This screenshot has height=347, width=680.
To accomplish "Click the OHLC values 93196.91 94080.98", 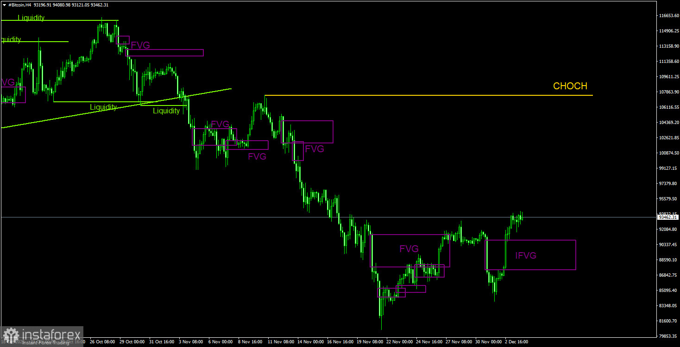I will pos(52,5).
